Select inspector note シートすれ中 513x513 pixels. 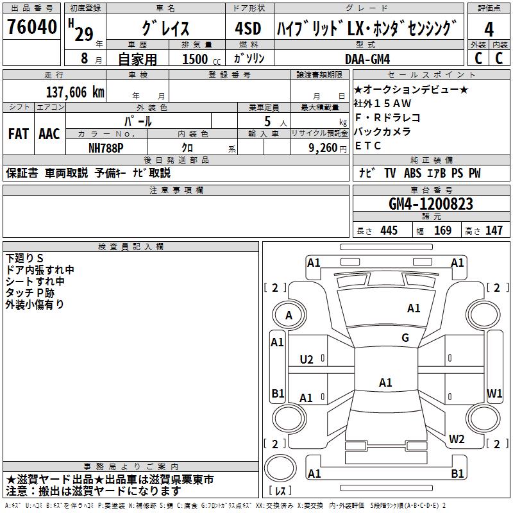[x=35, y=281]
